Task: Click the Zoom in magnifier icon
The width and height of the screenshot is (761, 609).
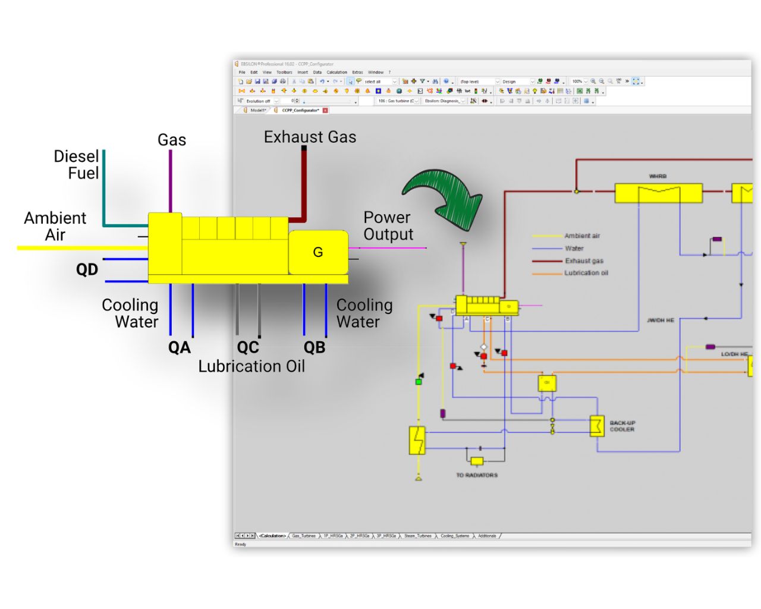Action: [x=593, y=81]
